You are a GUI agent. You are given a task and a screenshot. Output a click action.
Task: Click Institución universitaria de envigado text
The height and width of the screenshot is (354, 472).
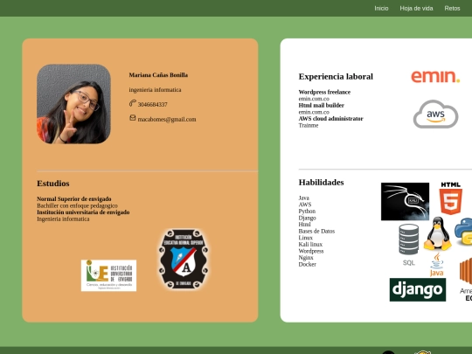(83, 212)
